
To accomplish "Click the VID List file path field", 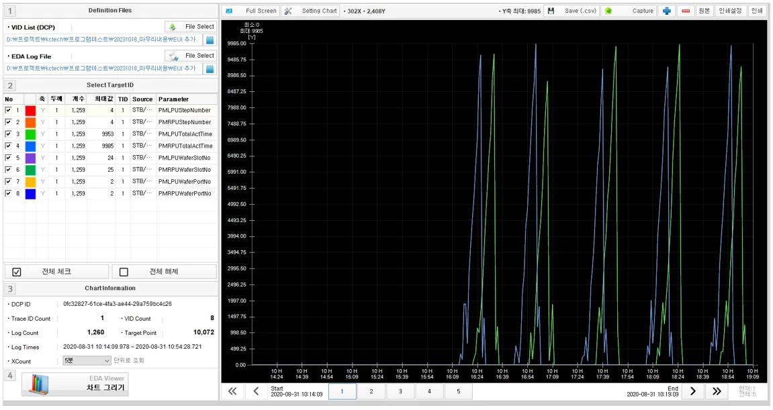I will tap(103, 40).
